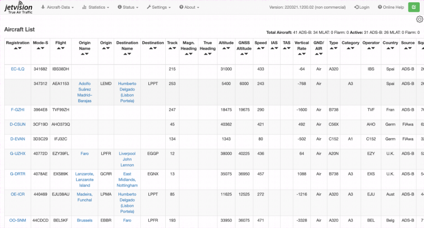This screenshot has width=424, height=228.
Task: Sort by Source column arrows
Action: 408,48
